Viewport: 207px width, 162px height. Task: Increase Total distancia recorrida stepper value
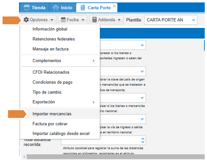[142, 139]
